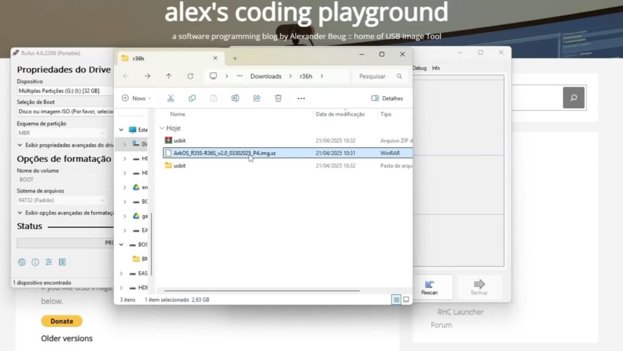Navigate to Downloads in the address bar
The width and height of the screenshot is (623, 351).
(x=266, y=76)
